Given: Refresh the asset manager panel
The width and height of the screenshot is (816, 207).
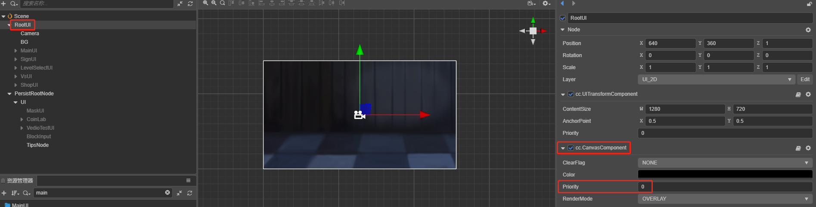Looking at the screenshot, I should [x=190, y=193].
